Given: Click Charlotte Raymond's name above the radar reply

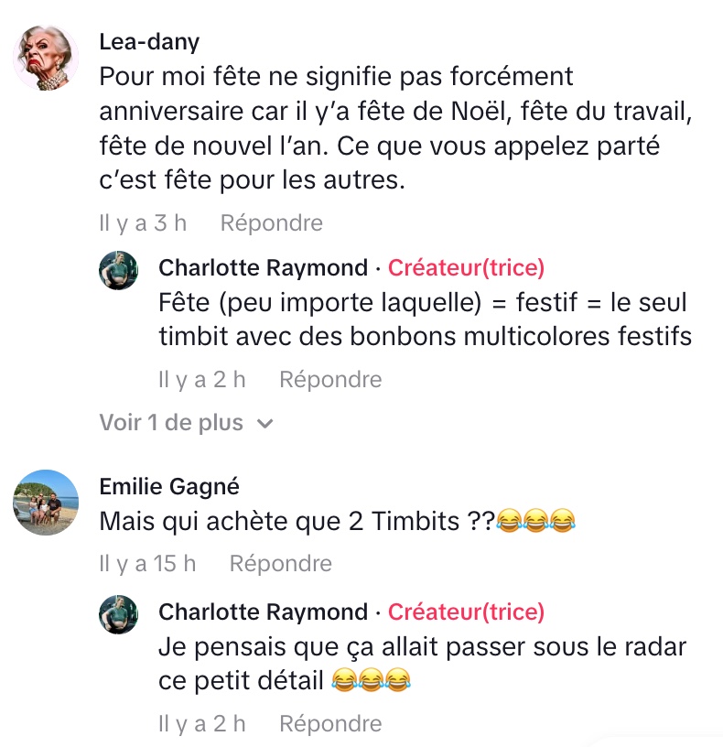Looking at the screenshot, I should click(x=263, y=612).
